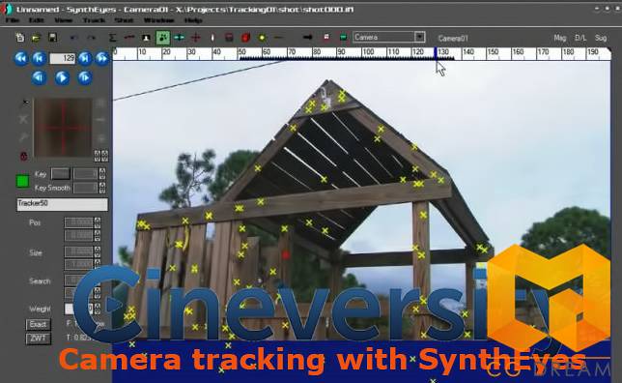The image size is (622, 383).
Task: Open the dark red box toolbar icon
Action: point(229,38)
